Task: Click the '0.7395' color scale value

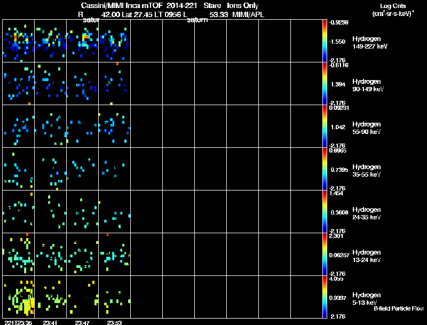Action: point(339,170)
